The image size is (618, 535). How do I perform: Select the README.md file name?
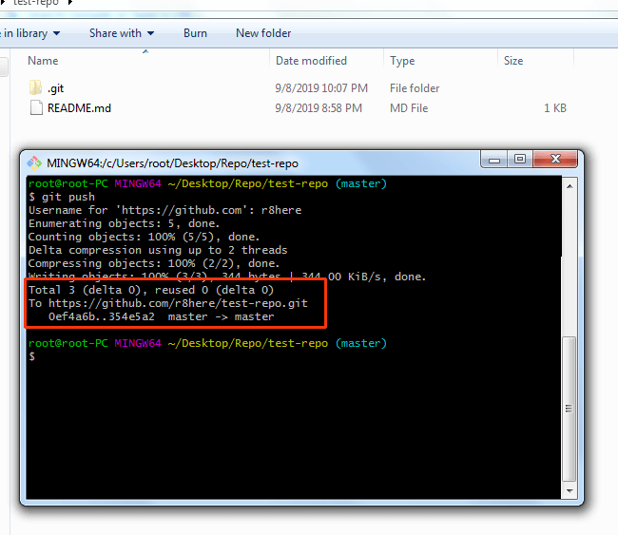(79, 108)
